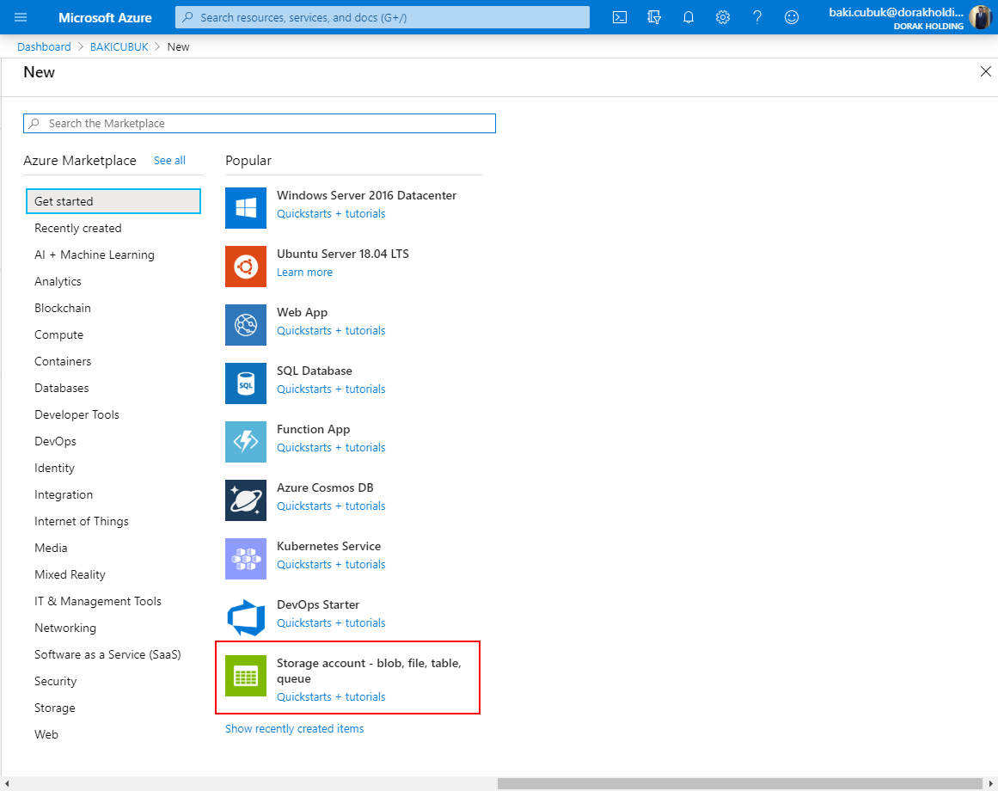
Task: Click the DevOps Starter icon
Action: tap(246, 618)
